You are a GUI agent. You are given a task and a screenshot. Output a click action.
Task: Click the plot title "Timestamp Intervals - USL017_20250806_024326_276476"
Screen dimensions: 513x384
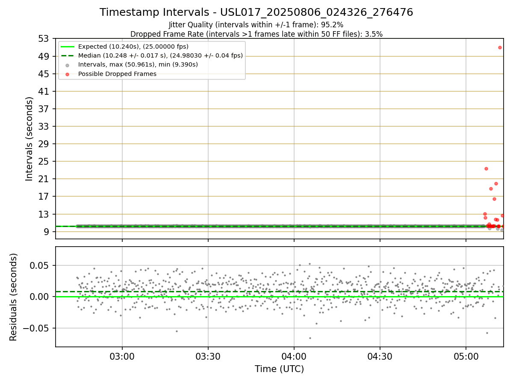click(x=256, y=12)
